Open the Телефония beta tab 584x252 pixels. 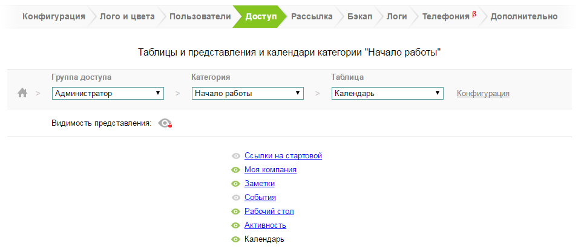(x=447, y=16)
